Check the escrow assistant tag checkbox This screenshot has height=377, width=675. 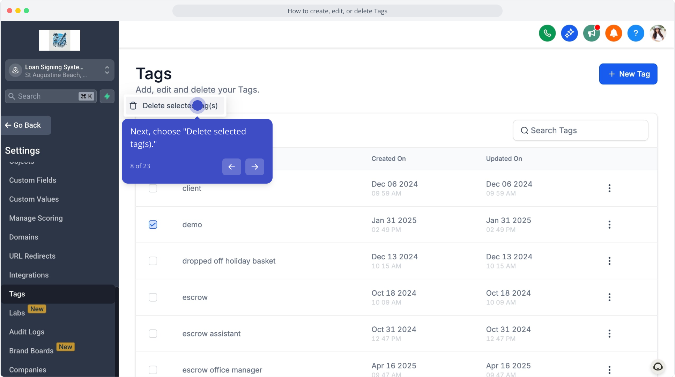click(153, 333)
